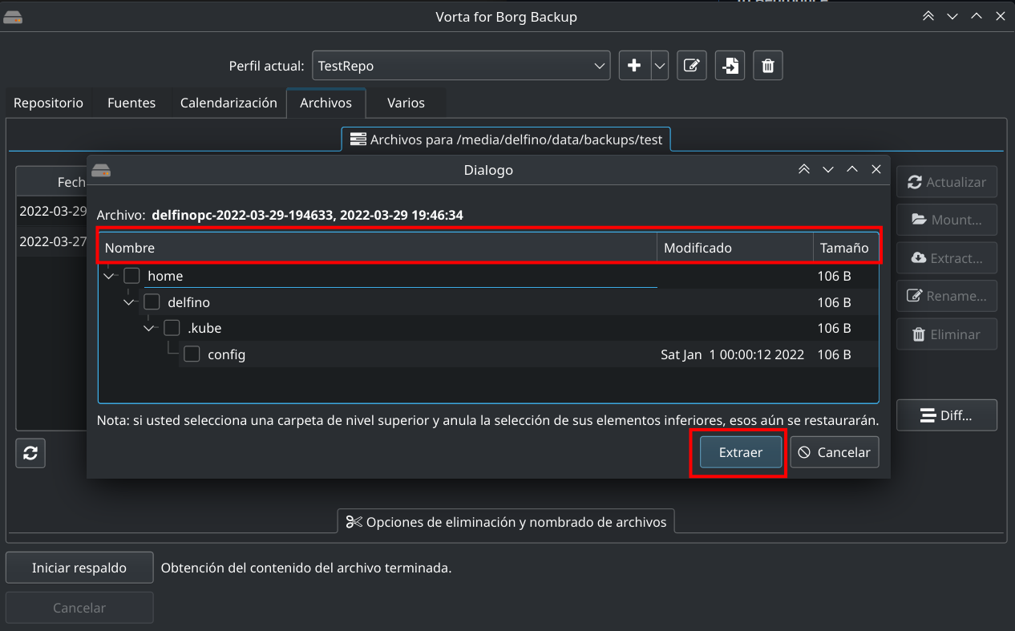Open the Varios tab
This screenshot has width=1015, height=631.
coord(406,103)
